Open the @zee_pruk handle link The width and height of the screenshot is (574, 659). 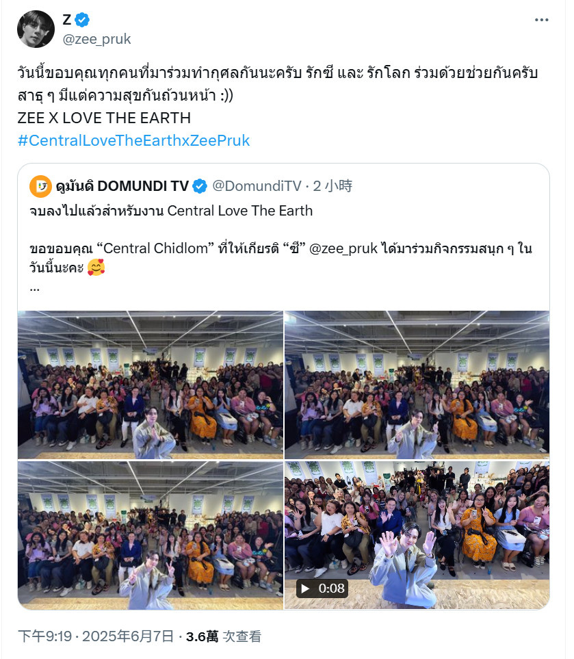pos(96,39)
